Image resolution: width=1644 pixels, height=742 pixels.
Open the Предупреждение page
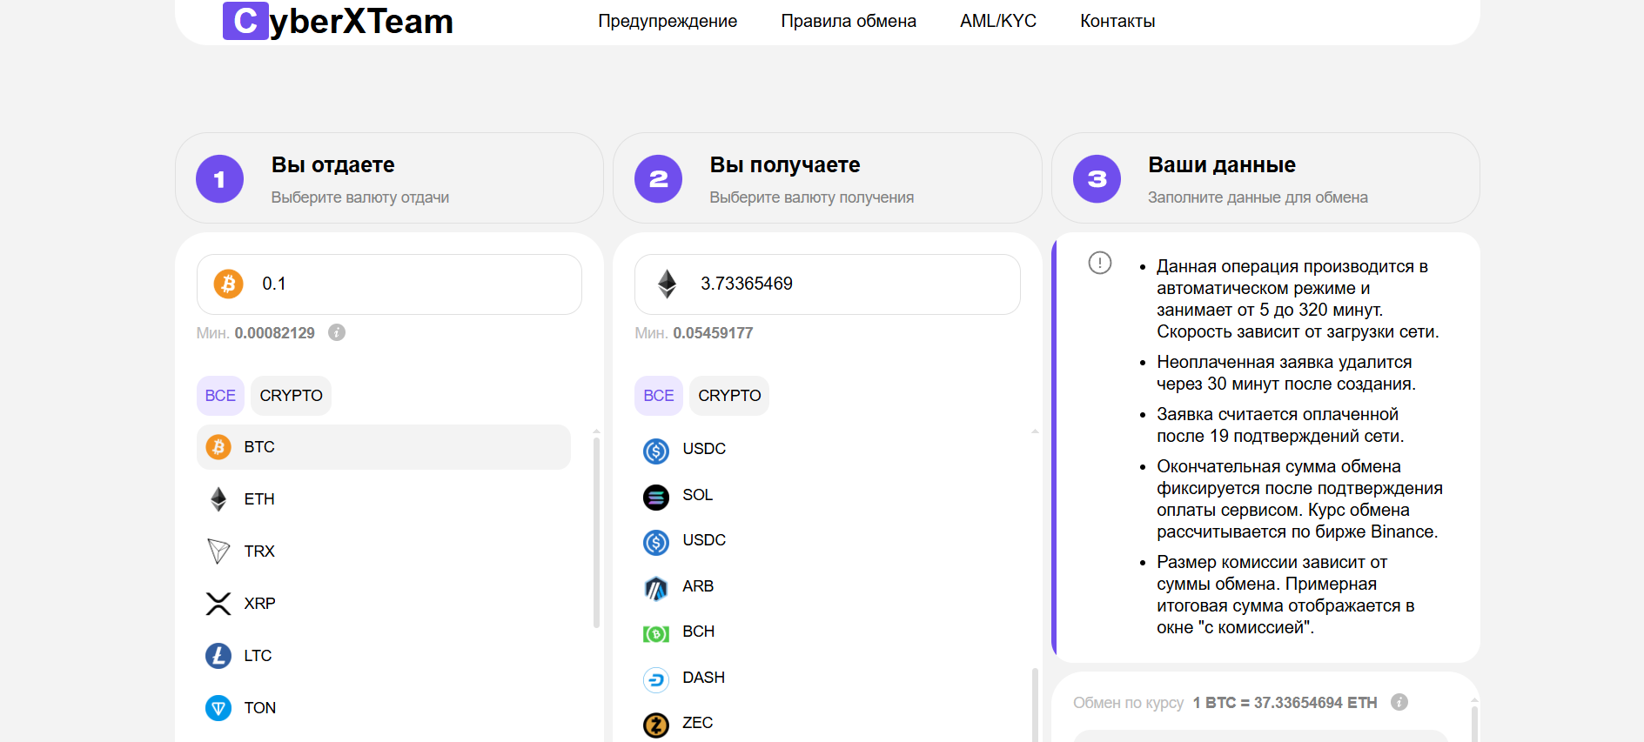tap(668, 21)
